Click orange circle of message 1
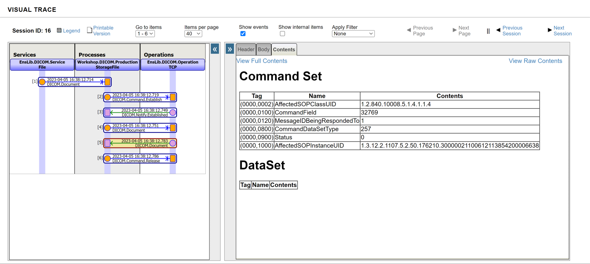590x264 pixels. (x=42, y=82)
